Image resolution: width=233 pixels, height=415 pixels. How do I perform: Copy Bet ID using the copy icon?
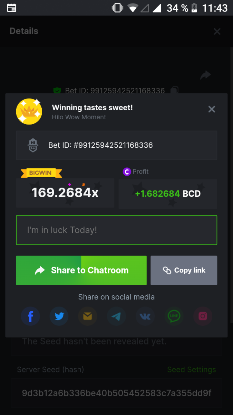175,90
